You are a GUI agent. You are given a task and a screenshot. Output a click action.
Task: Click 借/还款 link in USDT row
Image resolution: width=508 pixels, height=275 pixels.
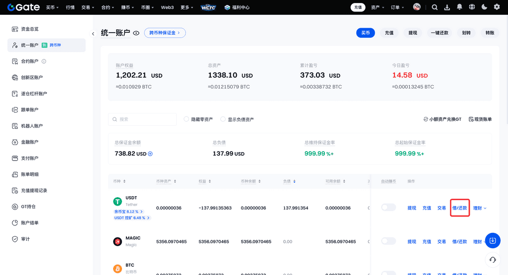tap(459, 208)
